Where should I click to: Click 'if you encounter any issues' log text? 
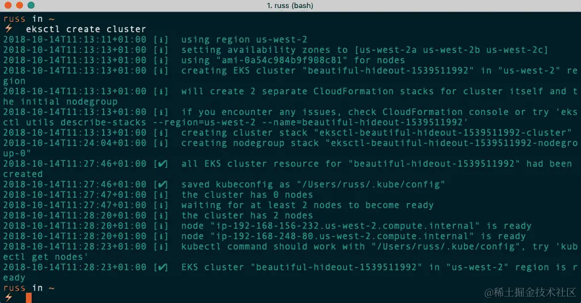click(259, 112)
